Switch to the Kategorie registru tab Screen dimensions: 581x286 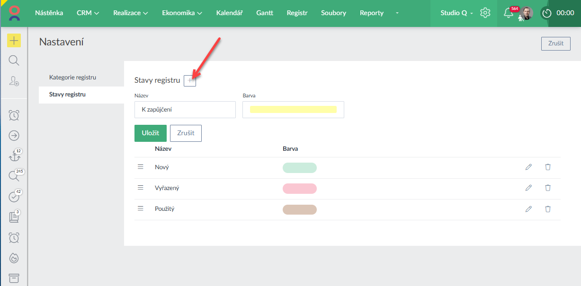(x=72, y=77)
